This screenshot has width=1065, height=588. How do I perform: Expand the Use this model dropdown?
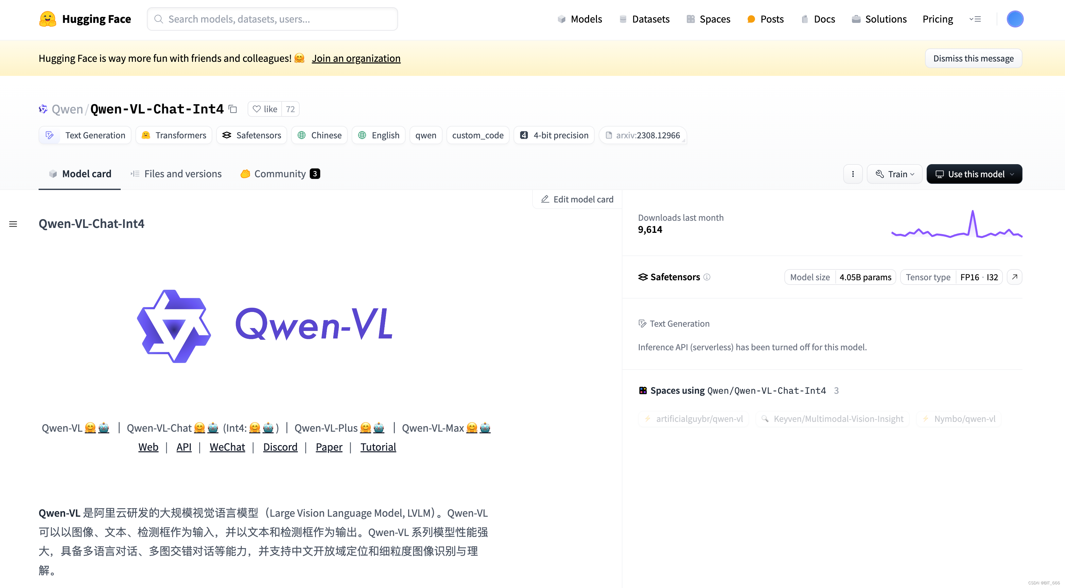(974, 174)
